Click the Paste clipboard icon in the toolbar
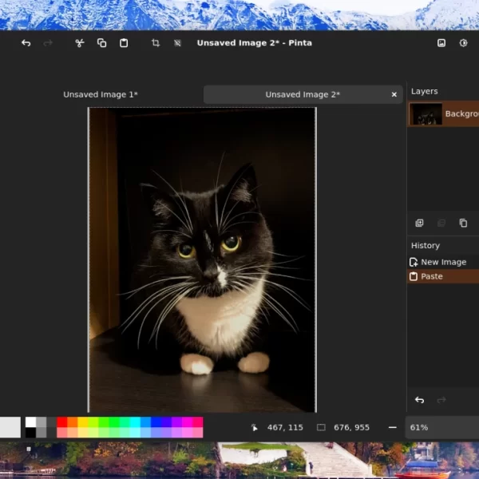 pos(124,43)
